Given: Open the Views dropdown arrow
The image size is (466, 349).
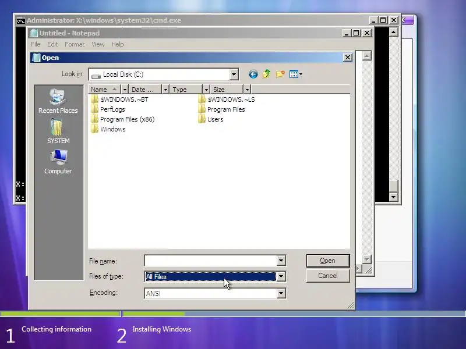Looking at the screenshot, I should [x=301, y=74].
